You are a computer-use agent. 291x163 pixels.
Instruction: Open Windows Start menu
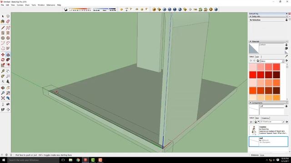coord(4,160)
